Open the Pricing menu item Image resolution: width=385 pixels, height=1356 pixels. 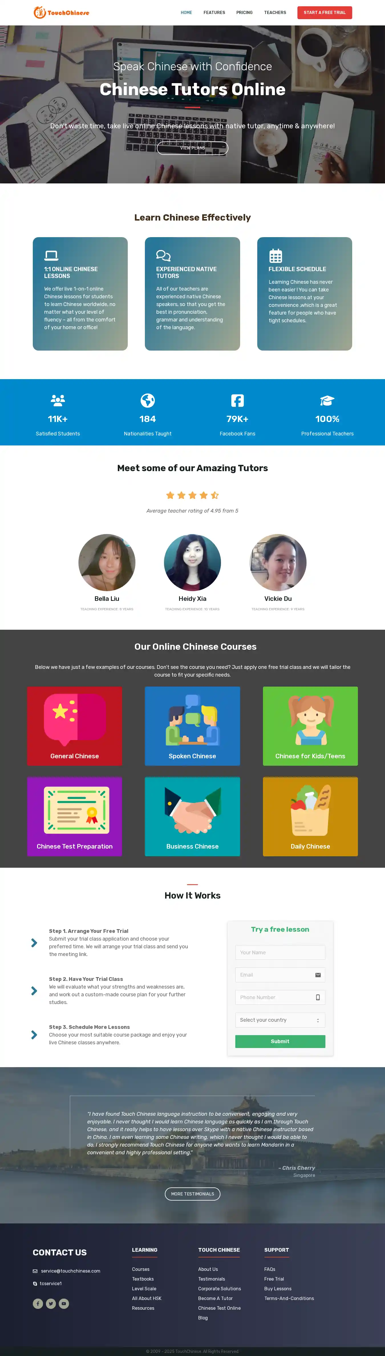[x=244, y=13]
